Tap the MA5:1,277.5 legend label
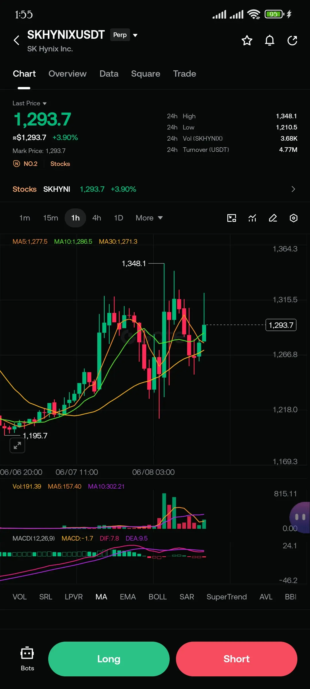 tap(30, 241)
